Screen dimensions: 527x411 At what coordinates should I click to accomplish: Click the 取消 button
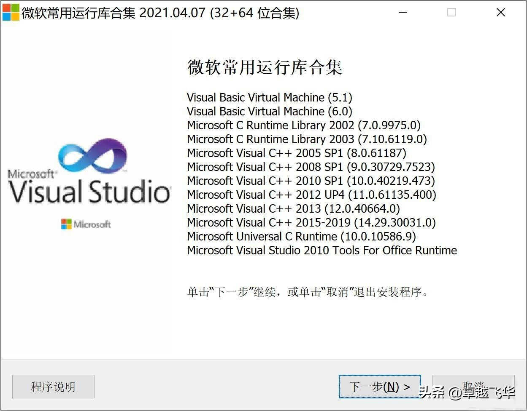pyautogui.click(x=473, y=387)
